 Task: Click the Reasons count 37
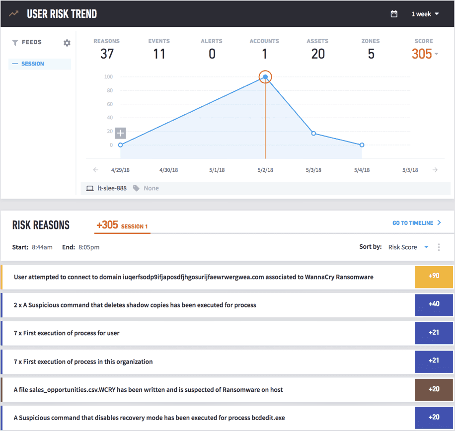click(x=107, y=54)
